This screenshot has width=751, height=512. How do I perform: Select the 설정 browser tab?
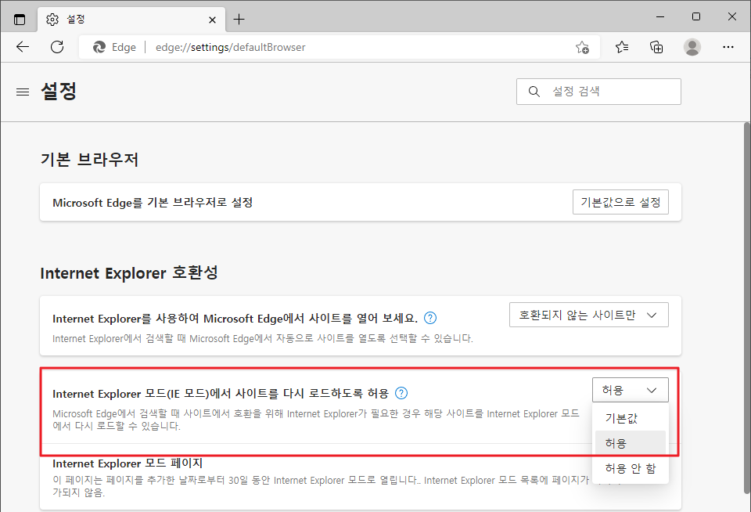[x=131, y=20]
